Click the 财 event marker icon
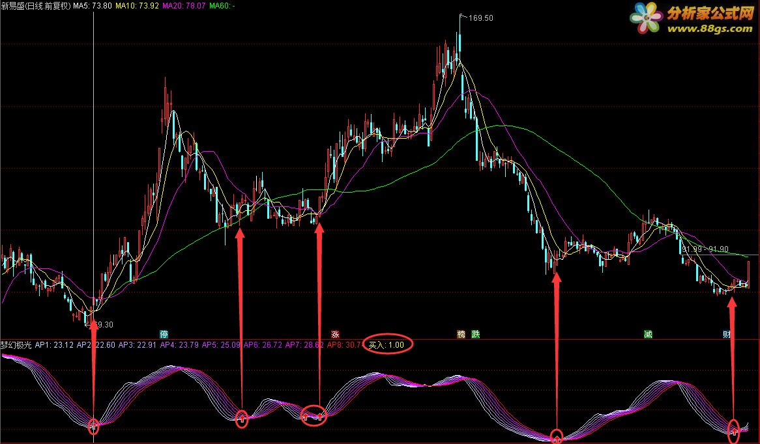Screen dimensions: 760x444 coord(727,334)
